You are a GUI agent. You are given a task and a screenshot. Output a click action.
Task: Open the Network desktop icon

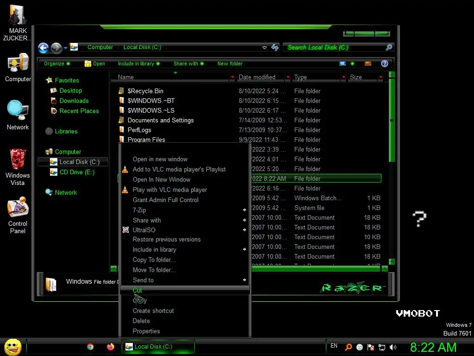tap(18, 115)
